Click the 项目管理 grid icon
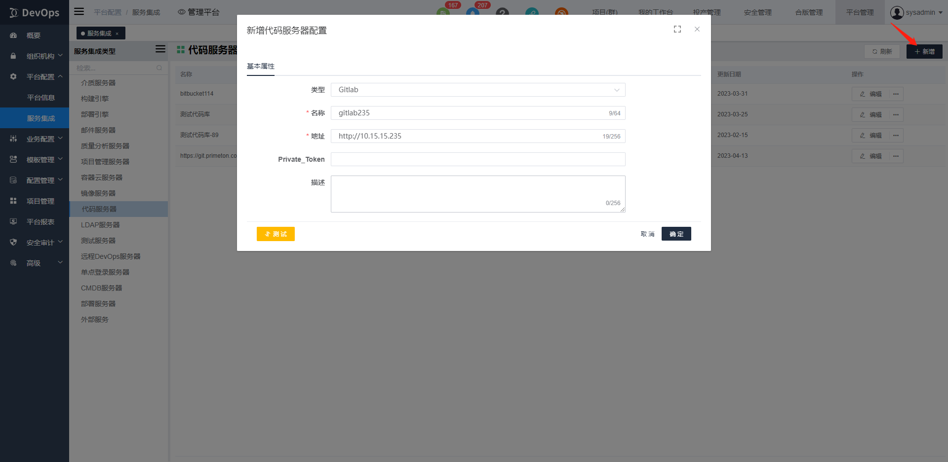948x462 pixels. (13, 201)
